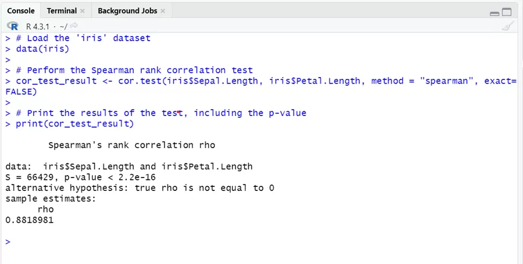Image resolution: width=523 pixels, height=264 pixels.
Task: Click the print(cor_test_result) command line
Action: [x=74, y=124]
